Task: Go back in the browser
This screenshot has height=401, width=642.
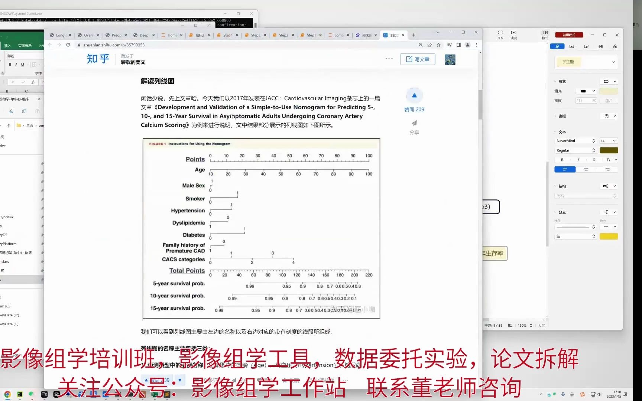Action: 50,45
